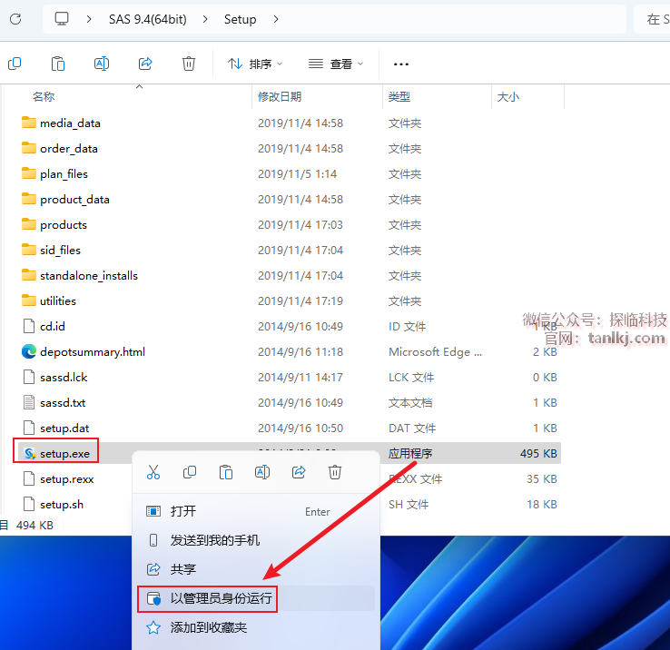This screenshot has width=670, height=650.
Task: Click the This PC monitor icon in breadcrumb
Action: tap(62, 19)
